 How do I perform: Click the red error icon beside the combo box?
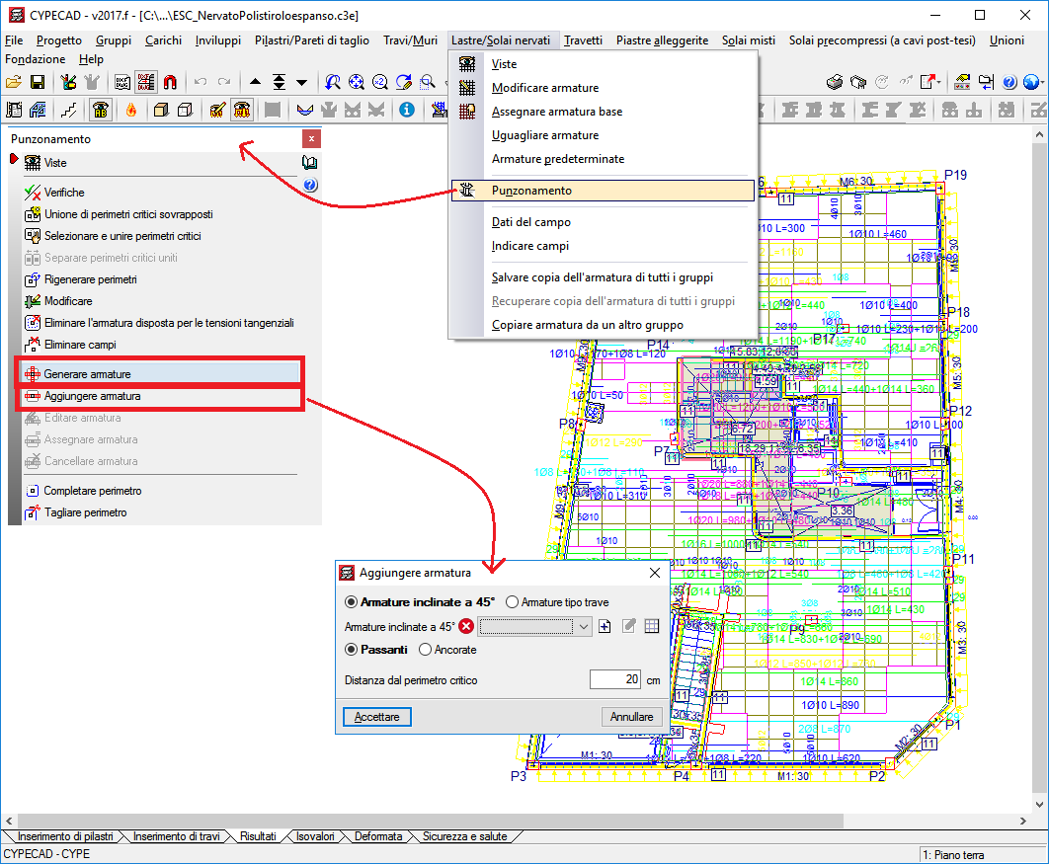[466, 627]
